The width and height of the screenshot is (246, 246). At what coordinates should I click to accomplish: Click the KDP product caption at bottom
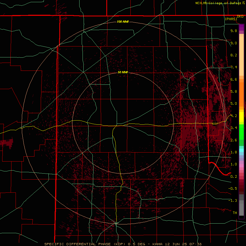click(x=123, y=244)
